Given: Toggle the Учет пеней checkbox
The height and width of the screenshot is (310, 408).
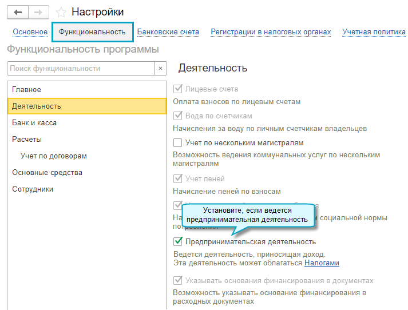Looking at the screenshot, I should click(x=178, y=179).
